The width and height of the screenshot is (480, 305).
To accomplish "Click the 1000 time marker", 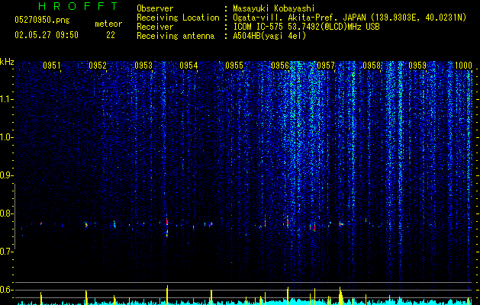I will click(x=463, y=66).
